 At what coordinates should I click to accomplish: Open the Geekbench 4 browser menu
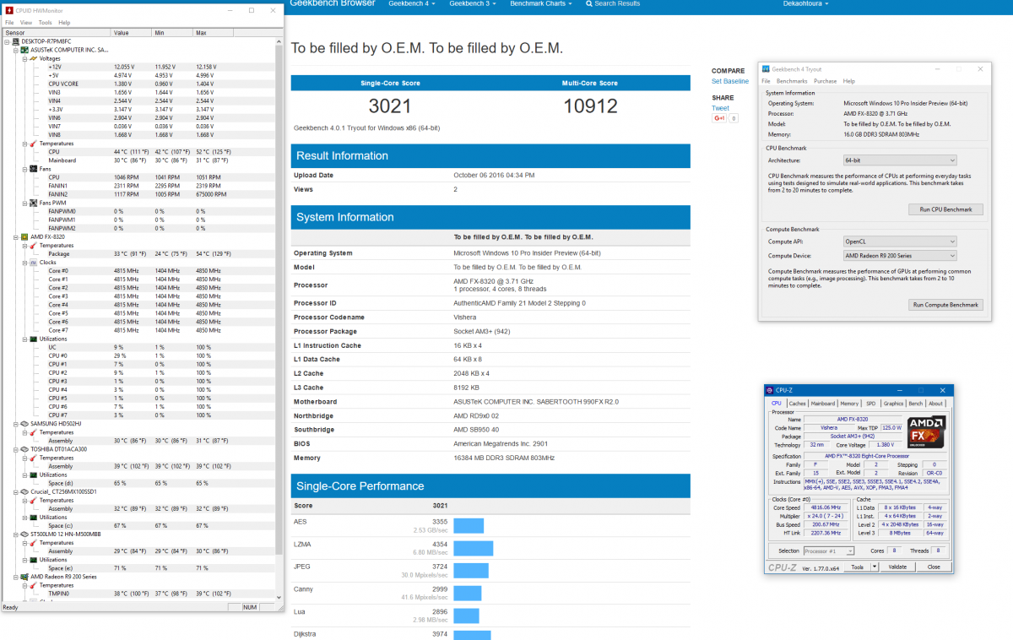click(410, 4)
